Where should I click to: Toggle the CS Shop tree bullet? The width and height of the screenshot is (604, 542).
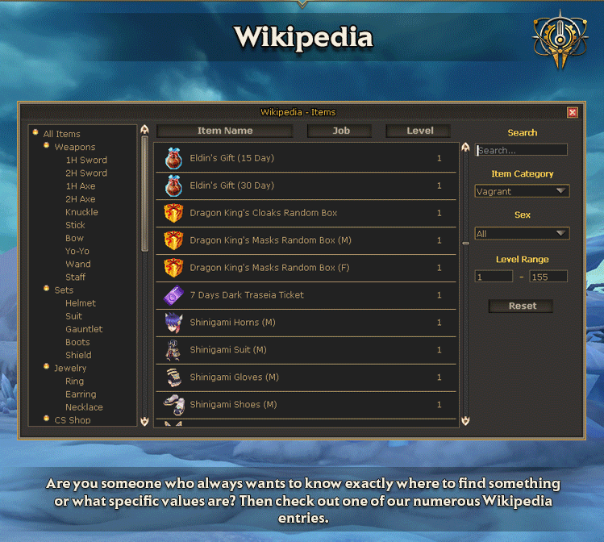point(47,419)
